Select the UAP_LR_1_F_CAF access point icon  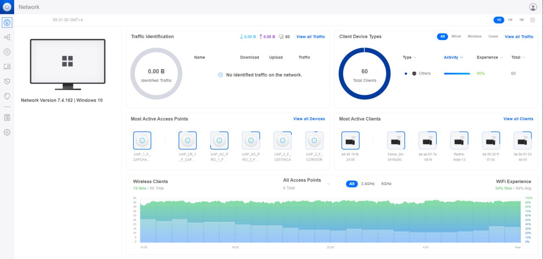(188, 140)
